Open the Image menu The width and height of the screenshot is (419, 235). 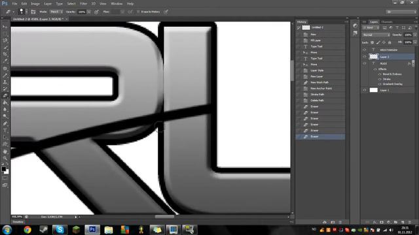pos(35,4)
